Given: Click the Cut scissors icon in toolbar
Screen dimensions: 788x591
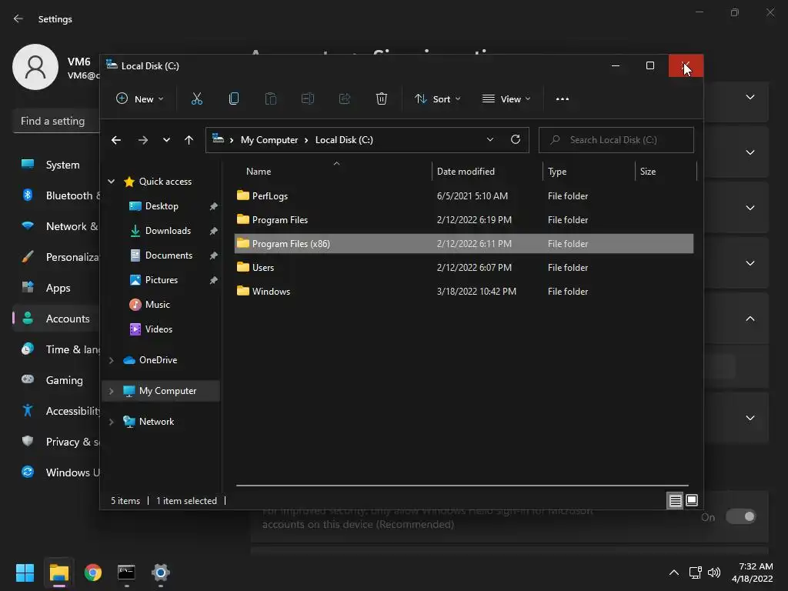Looking at the screenshot, I should (196, 98).
